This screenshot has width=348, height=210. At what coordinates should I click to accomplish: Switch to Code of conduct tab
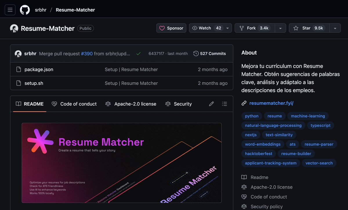click(74, 104)
